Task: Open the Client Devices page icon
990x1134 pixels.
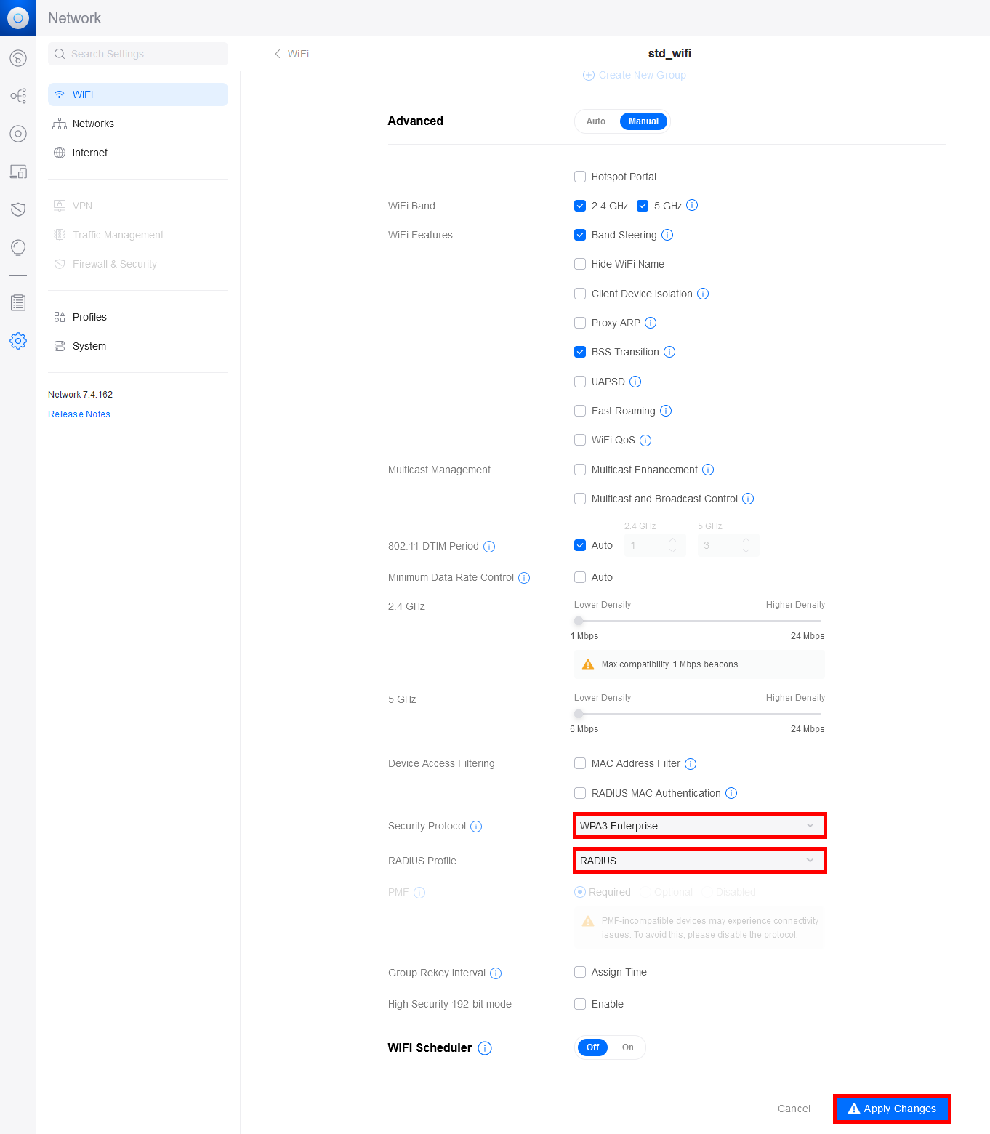Action: 18,172
